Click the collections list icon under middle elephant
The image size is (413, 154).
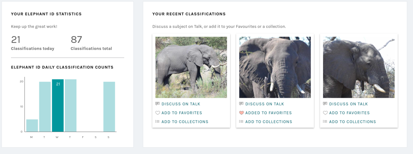[241, 122]
